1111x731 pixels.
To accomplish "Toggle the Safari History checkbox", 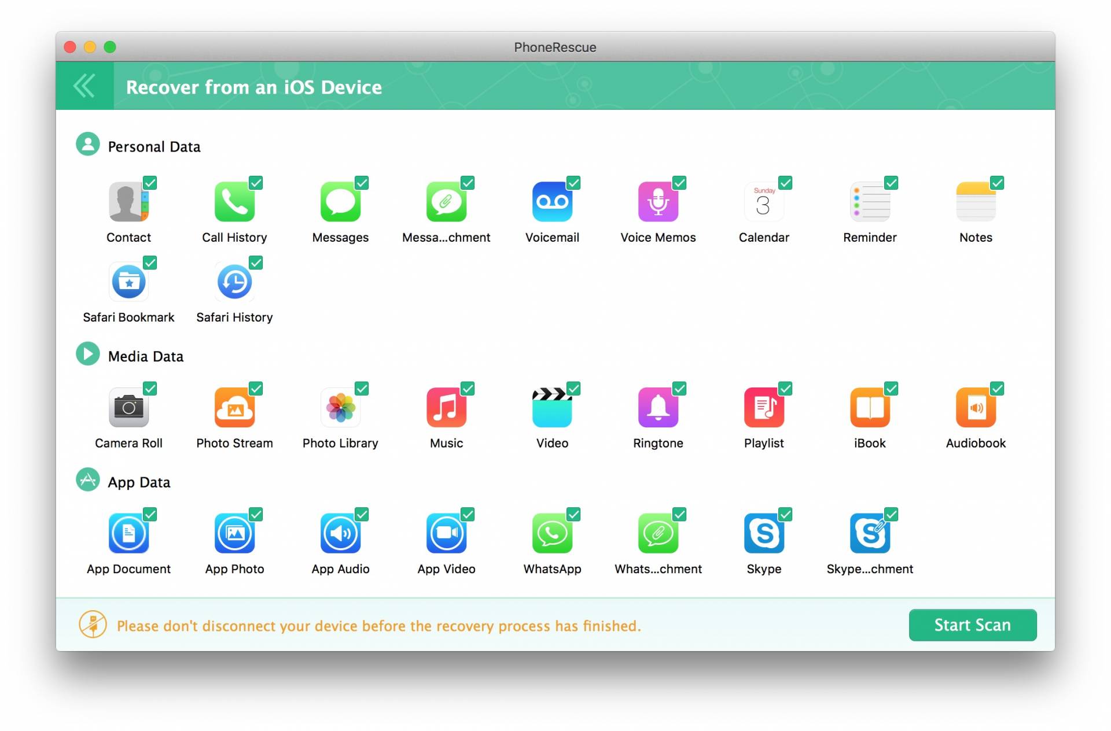I will click(256, 263).
